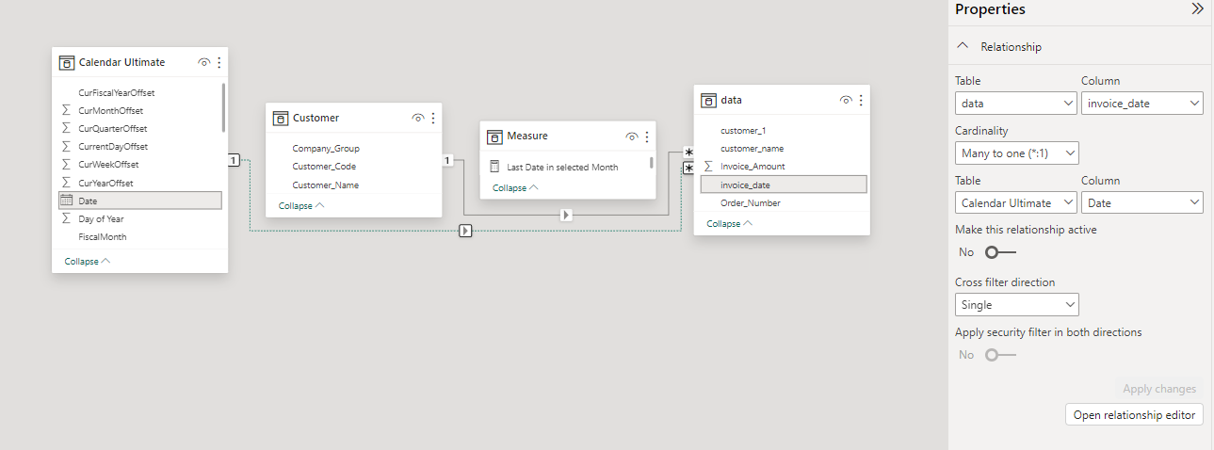This screenshot has height=450, width=1214.
Task: Select the Company_Group field
Action: (326, 149)
